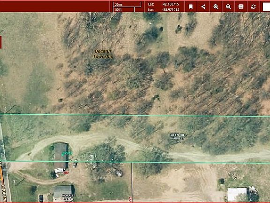This screenshot has height=203, width=270.
Task: Refresh the map with the circular arrows icon
Action: [x=253, y=7]
